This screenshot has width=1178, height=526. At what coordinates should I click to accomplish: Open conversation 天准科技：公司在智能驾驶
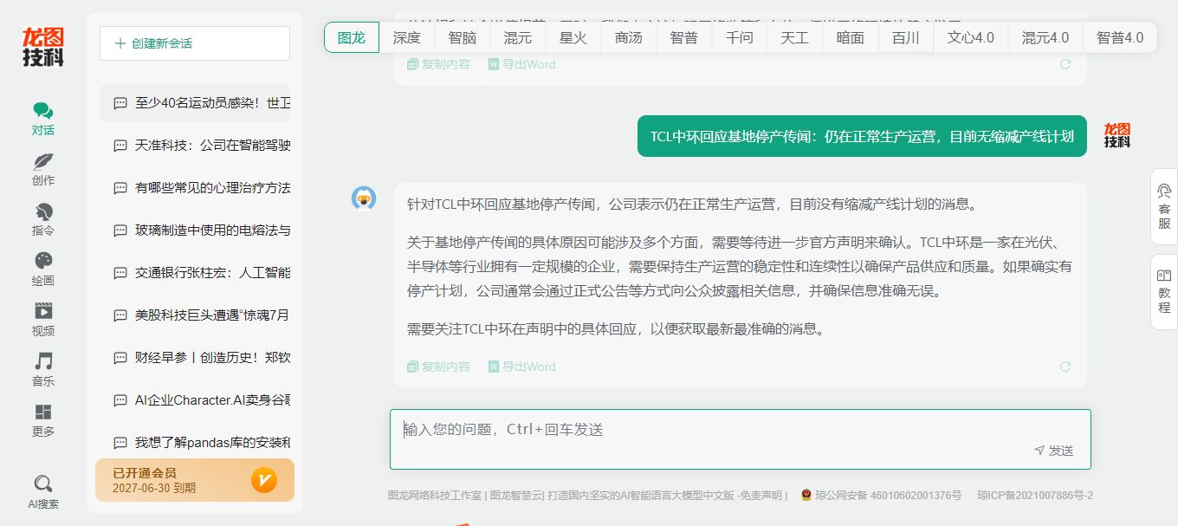click(195, 146)
